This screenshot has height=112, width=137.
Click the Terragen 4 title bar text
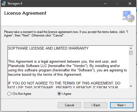point(15,4)
